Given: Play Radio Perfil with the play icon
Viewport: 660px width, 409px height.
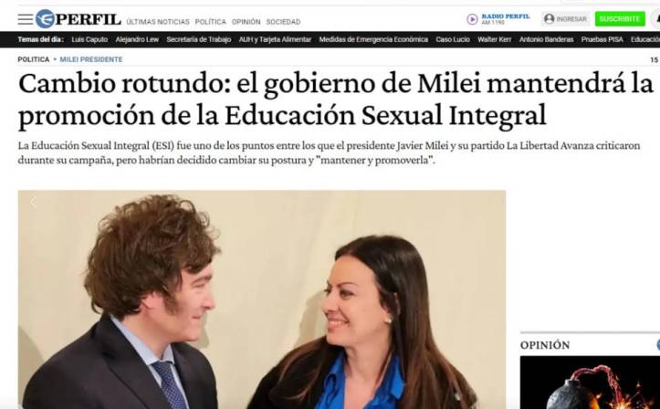Looking at the screenshot, I should pos(472,19).
